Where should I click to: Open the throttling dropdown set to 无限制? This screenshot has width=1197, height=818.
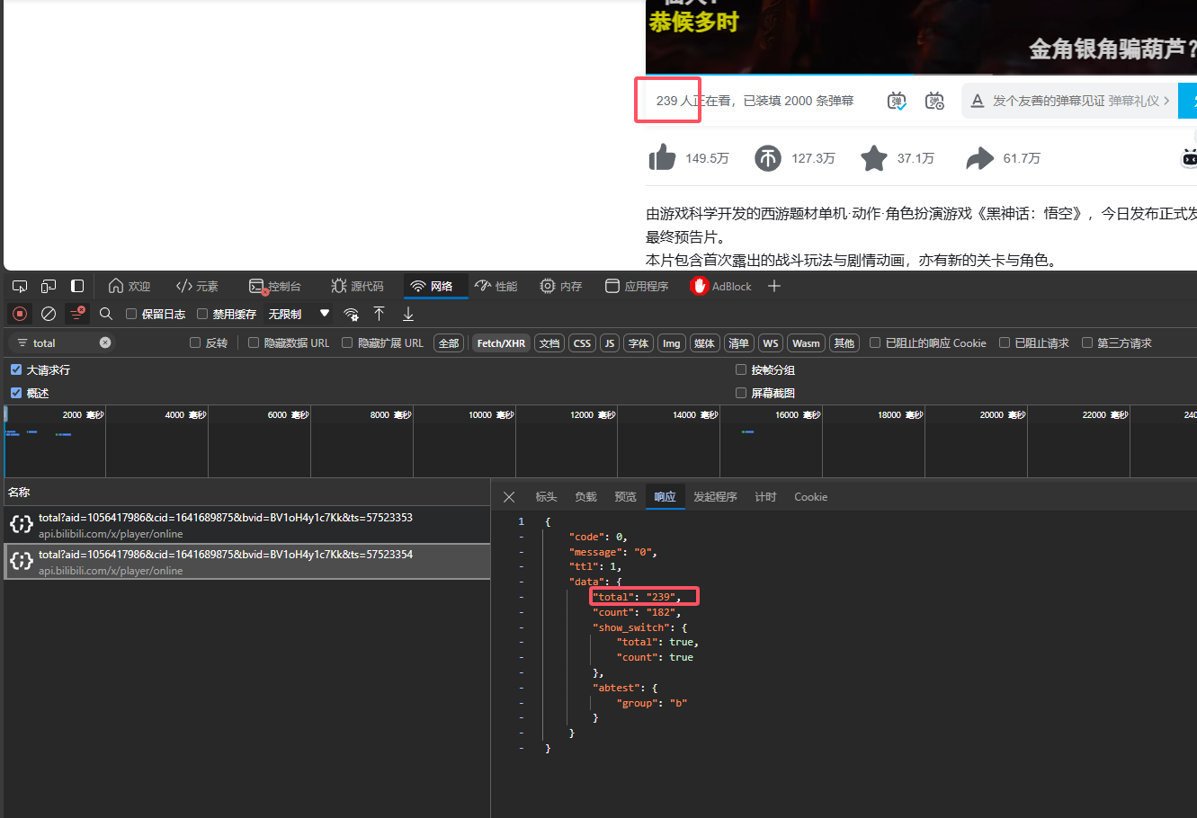299,314
